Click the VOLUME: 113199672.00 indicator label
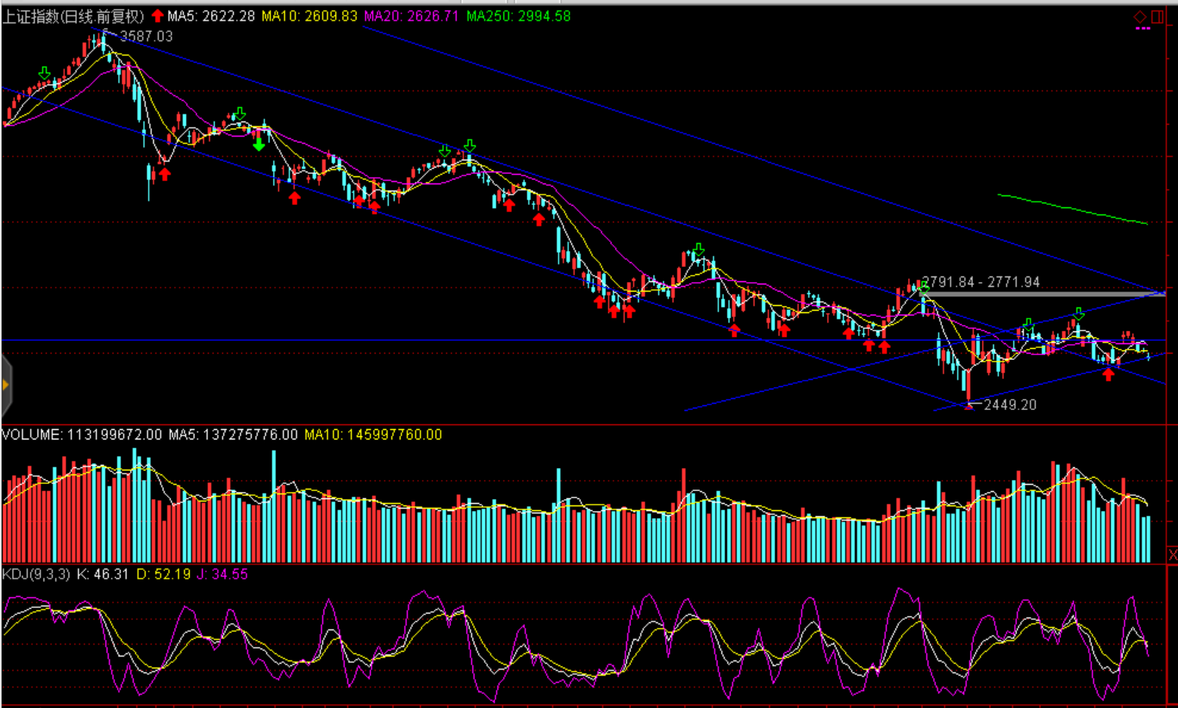 (82, 435)
